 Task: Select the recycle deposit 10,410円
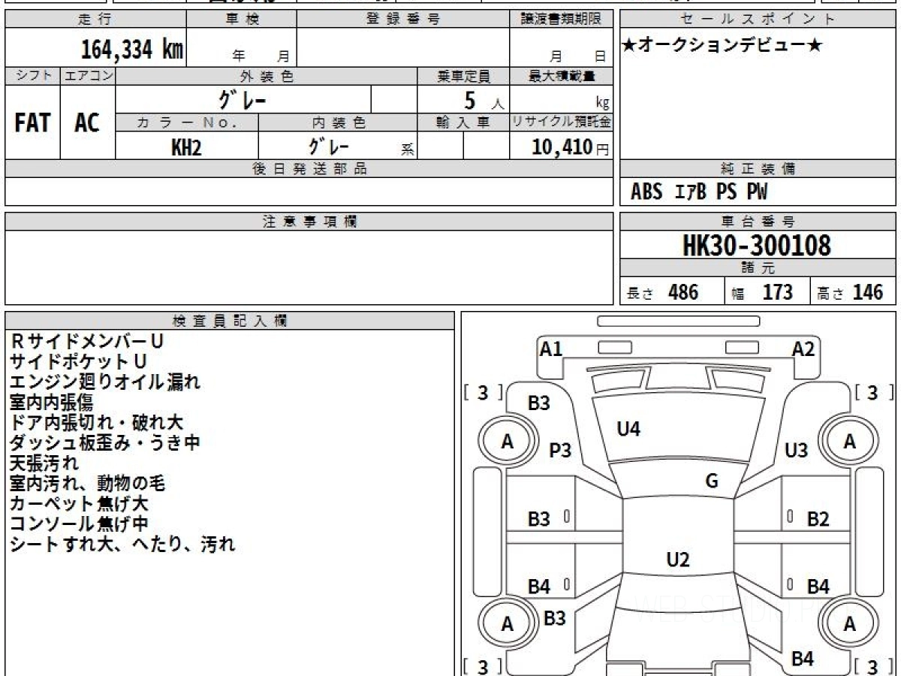tap(570, 147)
